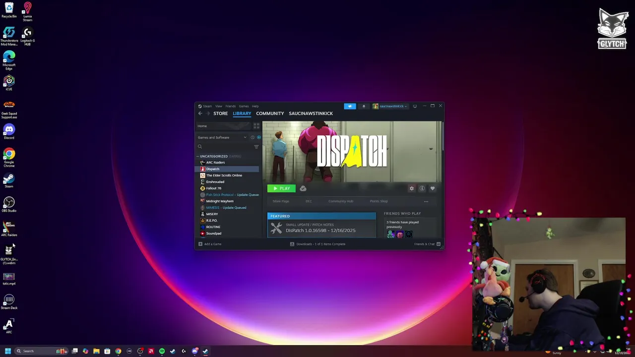Select R.E.P.O. in library list

click(227, 221)
